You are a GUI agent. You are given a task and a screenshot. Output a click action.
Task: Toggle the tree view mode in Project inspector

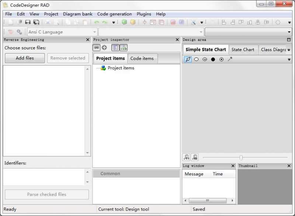coord(115,47)
